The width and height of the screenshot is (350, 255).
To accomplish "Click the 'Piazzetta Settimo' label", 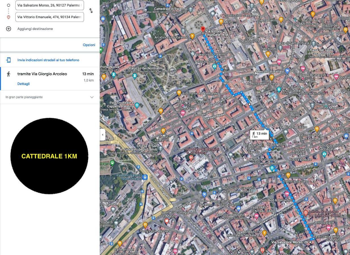I will 294,114.
